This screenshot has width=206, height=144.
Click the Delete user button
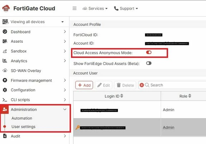125,85
